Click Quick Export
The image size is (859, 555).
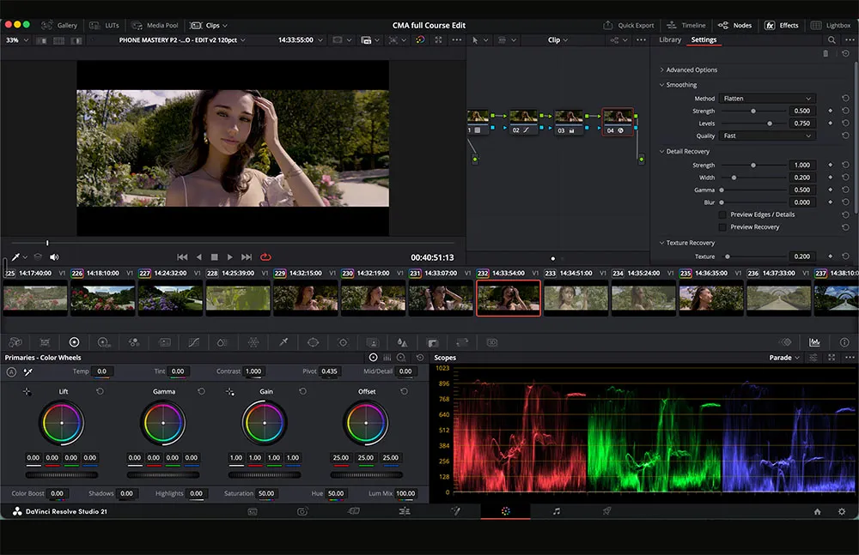[x=629, y=25]
